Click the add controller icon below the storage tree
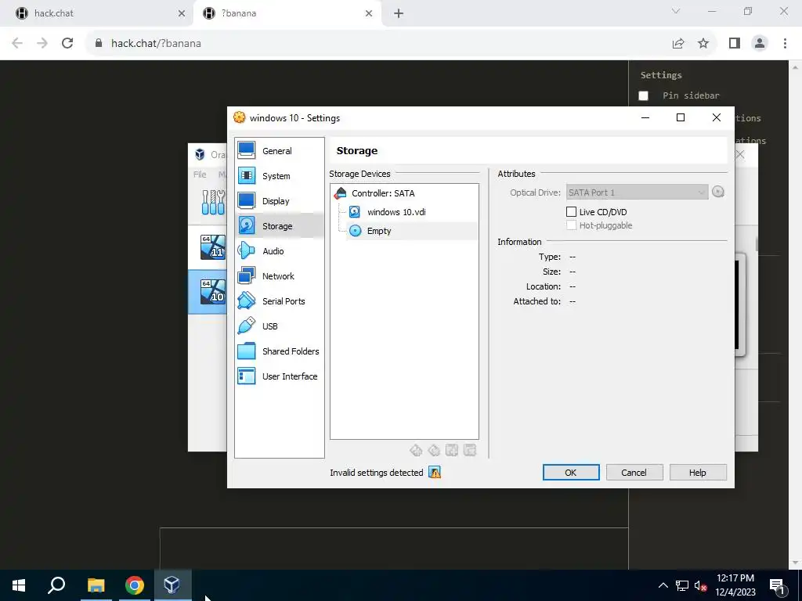The height and width of the screenshot is (601, 802). 416,450
